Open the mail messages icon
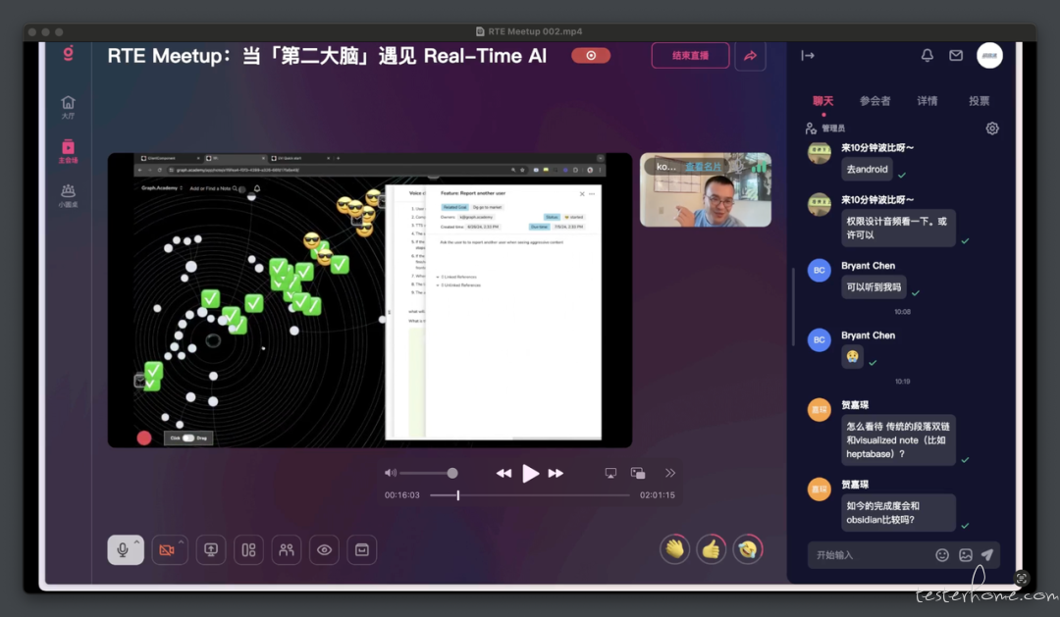The image size is (1060, 617). pyautogui.click(x=956, y=55)
